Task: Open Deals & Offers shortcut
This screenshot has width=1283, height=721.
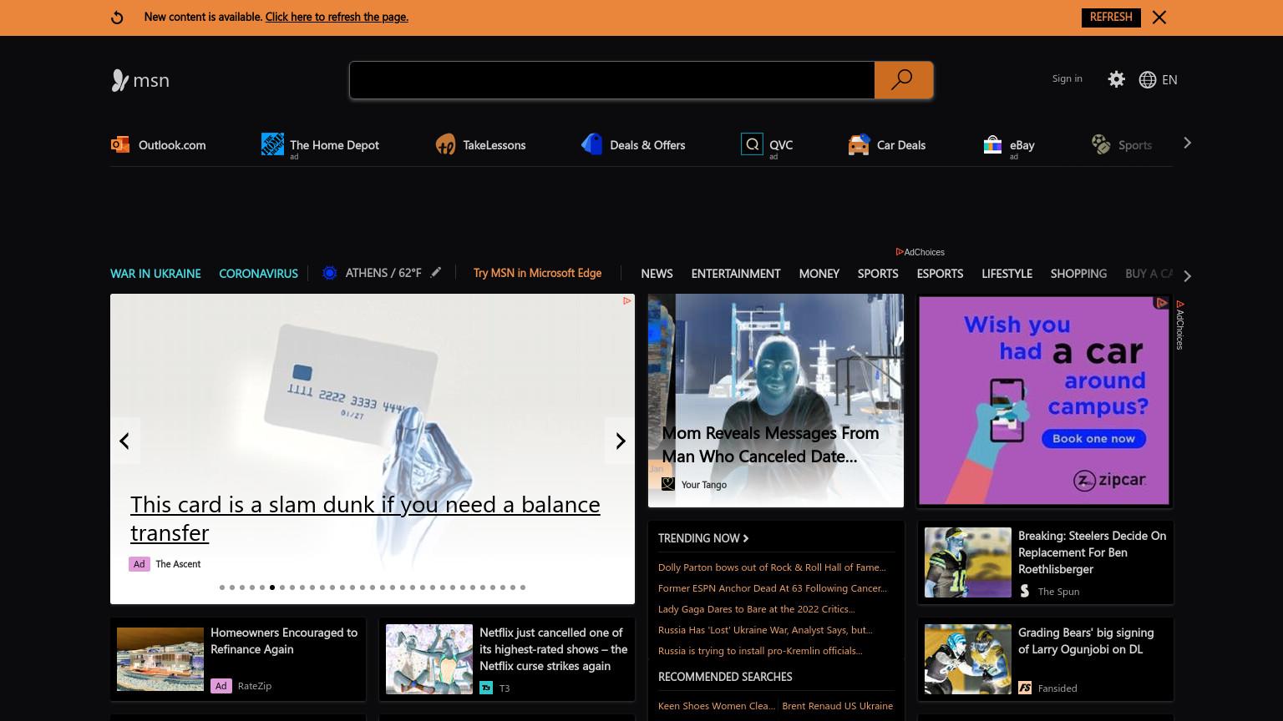Action: pos(633,145)
